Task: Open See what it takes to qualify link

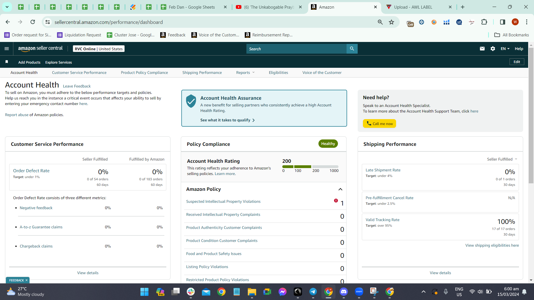Action: click(228, 120)
